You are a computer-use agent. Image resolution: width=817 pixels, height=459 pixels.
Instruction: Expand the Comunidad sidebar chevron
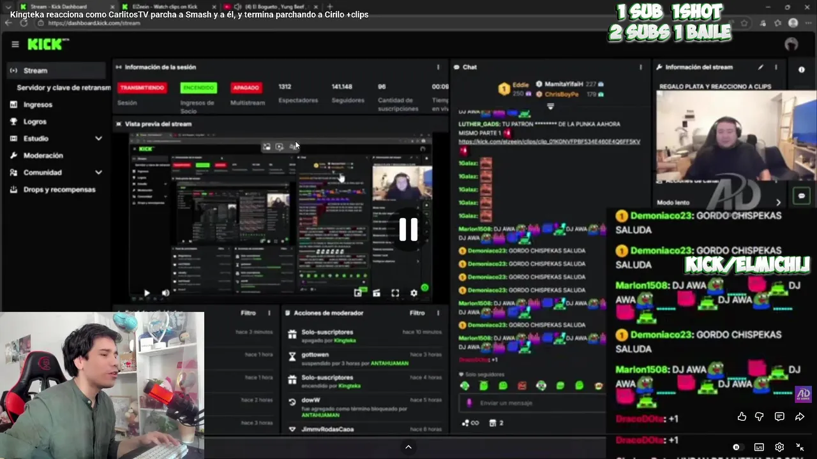click(98, 172)
